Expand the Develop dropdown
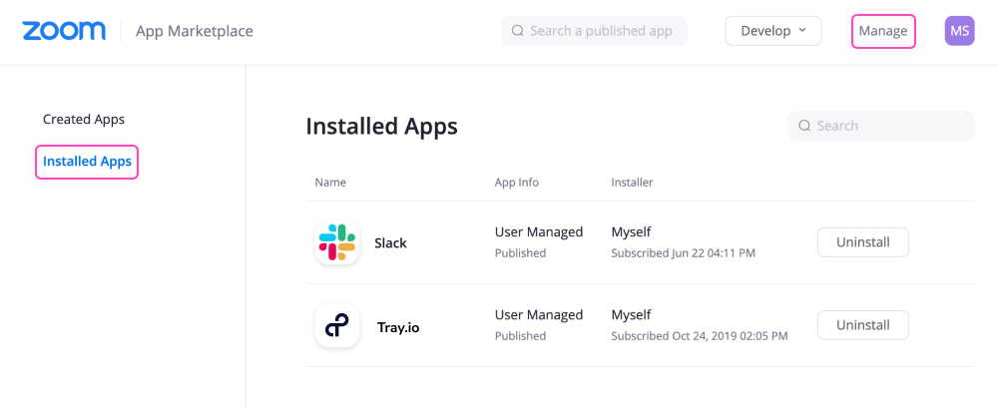Screen dimensions: 998x408 [772, 31]
